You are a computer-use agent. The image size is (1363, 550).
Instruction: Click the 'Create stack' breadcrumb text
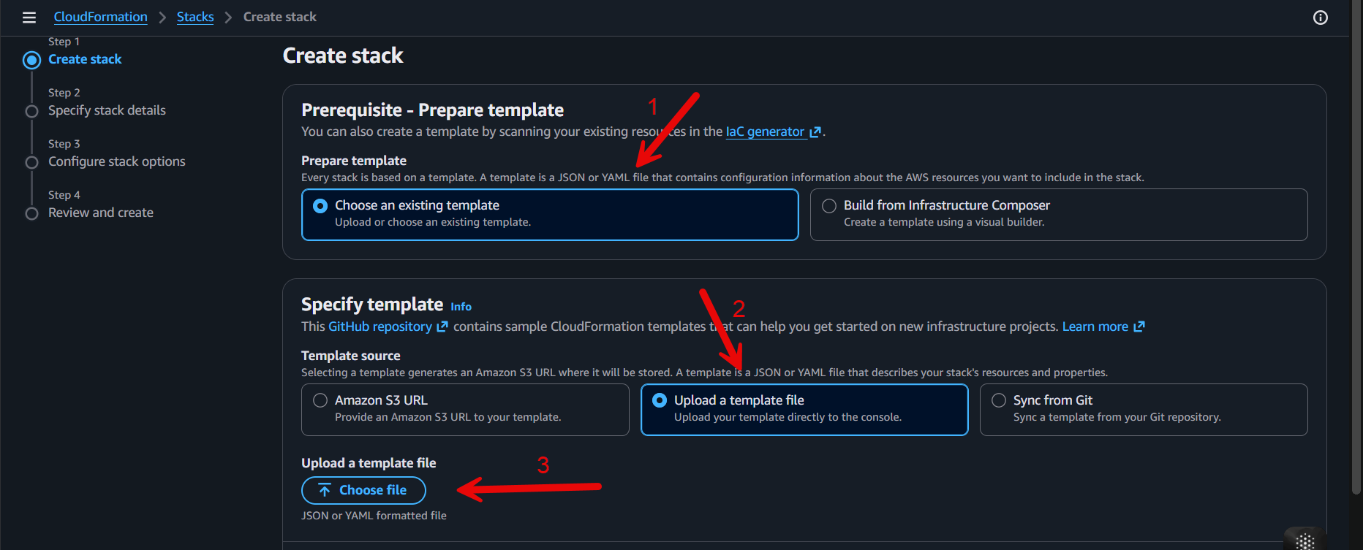click(x=280, y=17)
